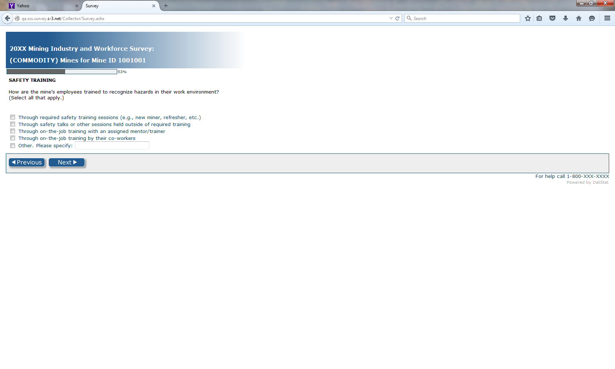Check on-the-job training with assigned mentor
This screenshot has height=369, width=615.
click(x=12, y=131)
